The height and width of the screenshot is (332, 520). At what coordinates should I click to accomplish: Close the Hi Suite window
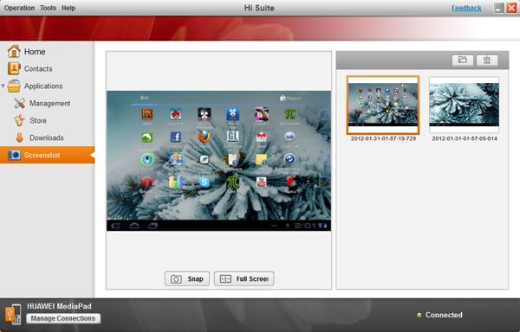[x=511, y=8]
